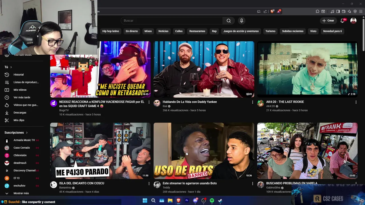Select Mixes filter chip
The height and width of the screenshot is (205, 365).
point(148,31)
